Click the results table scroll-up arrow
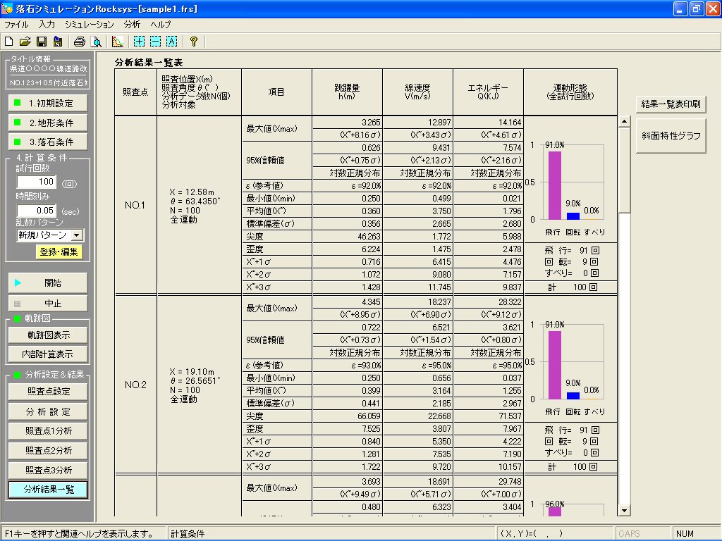This screenshot has height=541, width=722. pyautogui.click(x=625, y=122)
